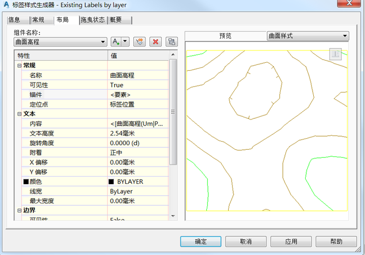This screenshot has width=365, height=255.
Task: Click the 最大宽度 value 0.00毫米
Action: click(x=138, y=201)
